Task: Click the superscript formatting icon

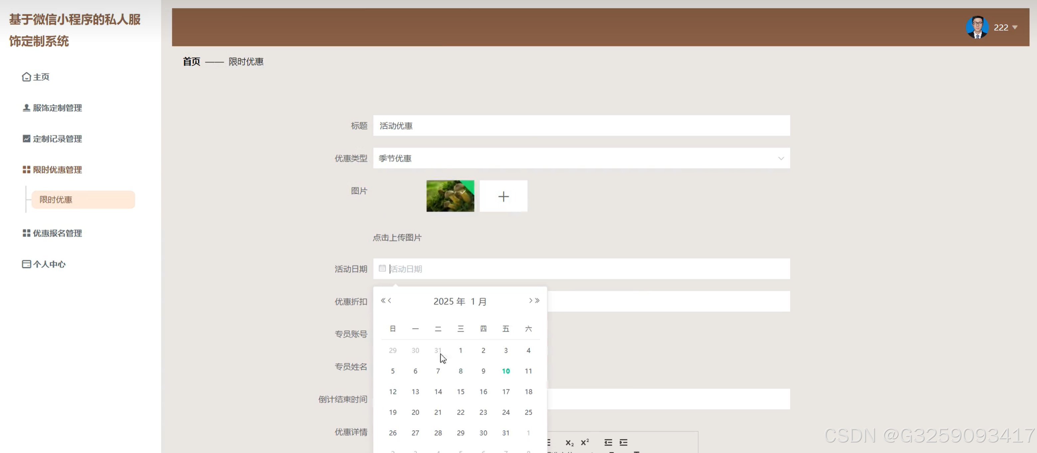Action: pos(585,442)
